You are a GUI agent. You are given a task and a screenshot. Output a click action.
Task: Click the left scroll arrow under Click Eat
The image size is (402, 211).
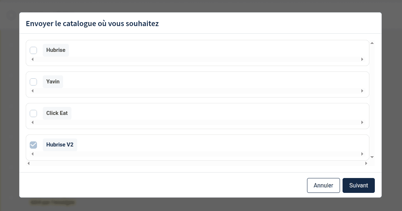click(x=33, y=122)
